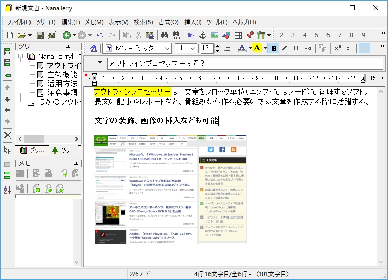Collapse the NanaTerry root tree node
Image resolution: width=388 pixels, height=280 pixels.
[x=21, y=56]
